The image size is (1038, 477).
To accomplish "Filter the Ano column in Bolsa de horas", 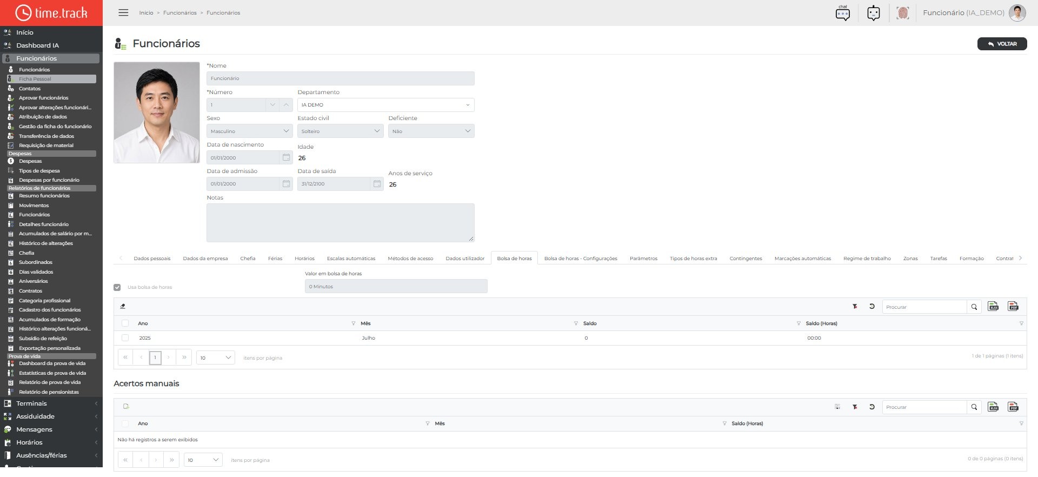I will pos(353,323).
